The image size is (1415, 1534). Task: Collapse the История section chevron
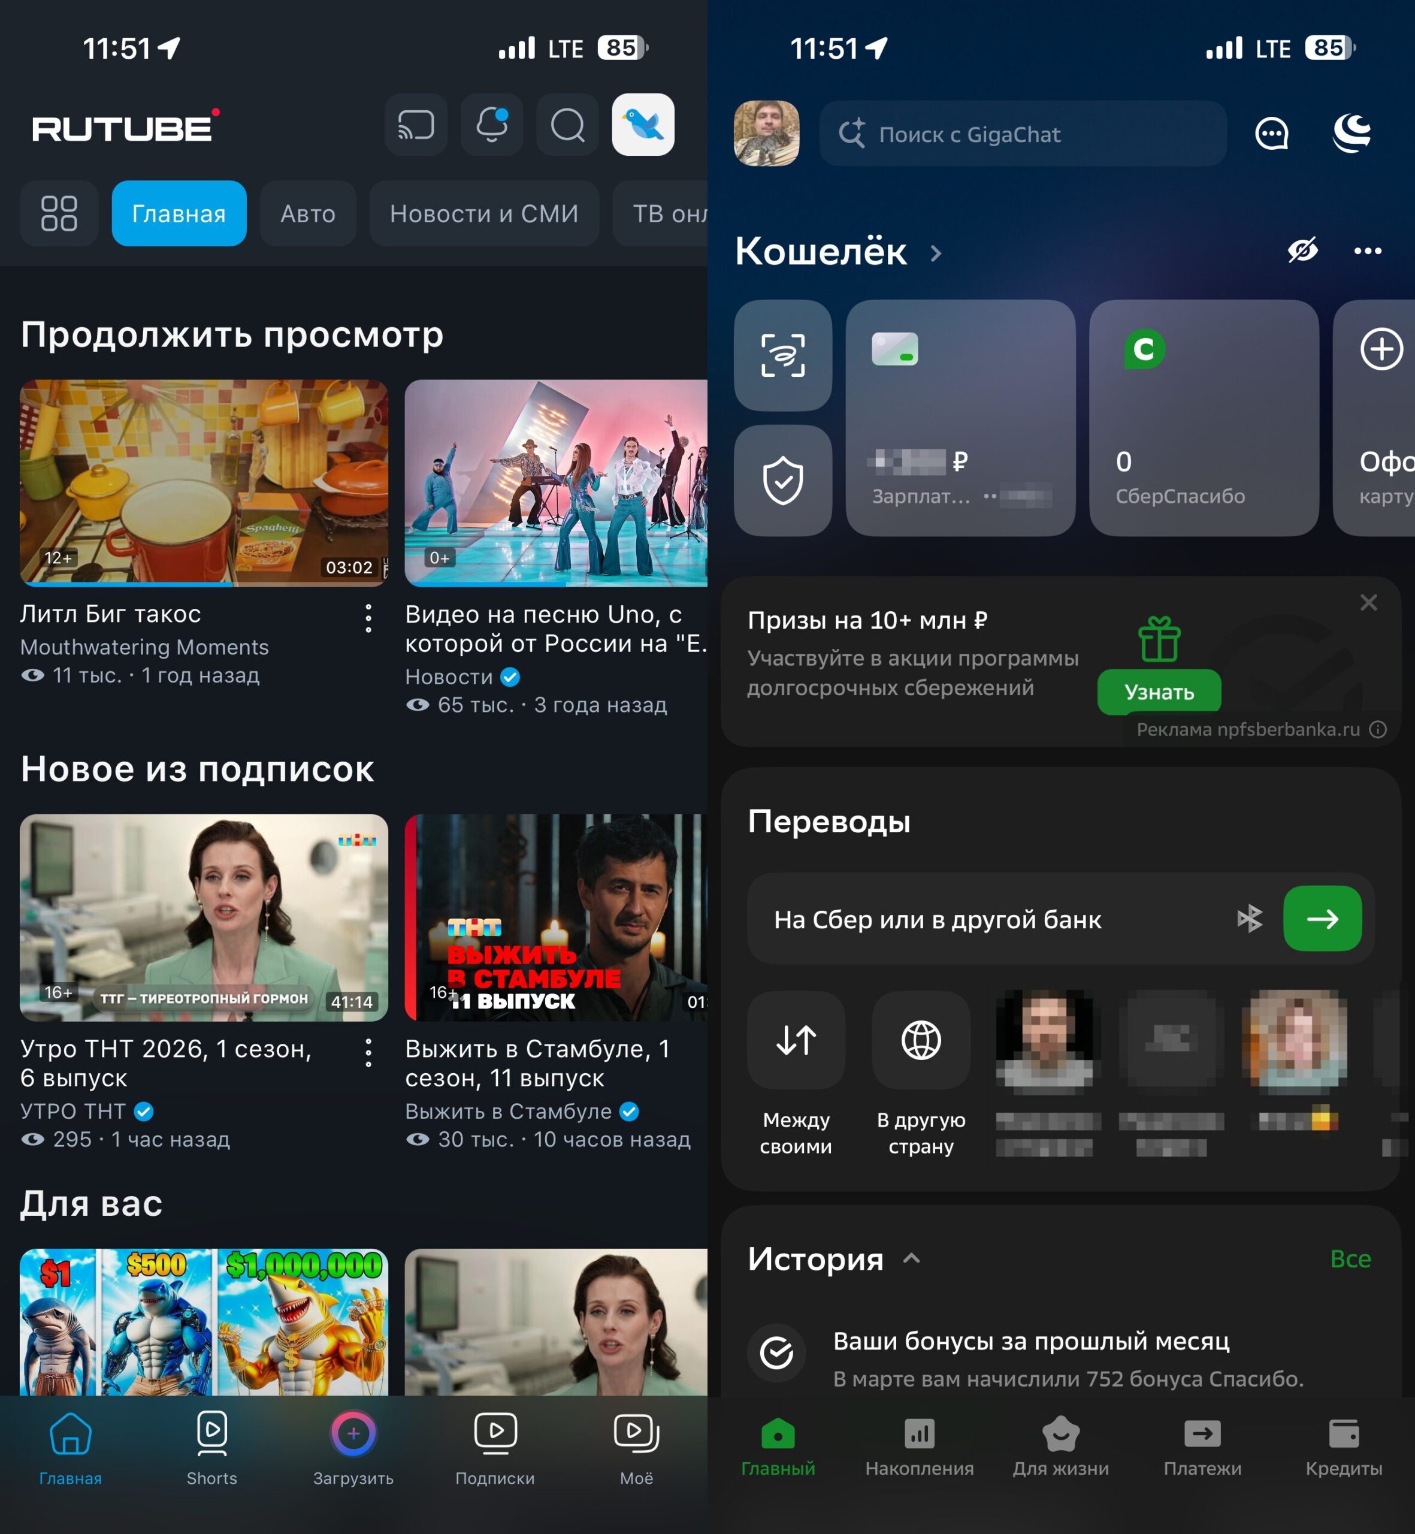[911, 1258]
